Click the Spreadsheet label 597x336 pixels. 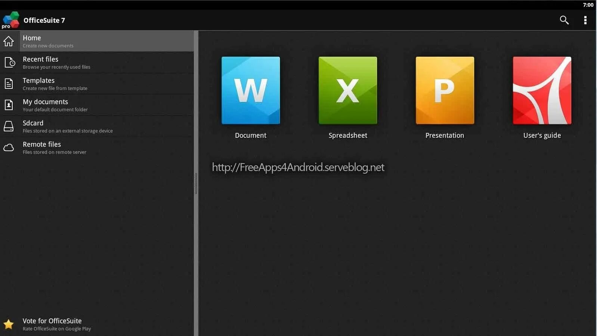tap(348, 136)
